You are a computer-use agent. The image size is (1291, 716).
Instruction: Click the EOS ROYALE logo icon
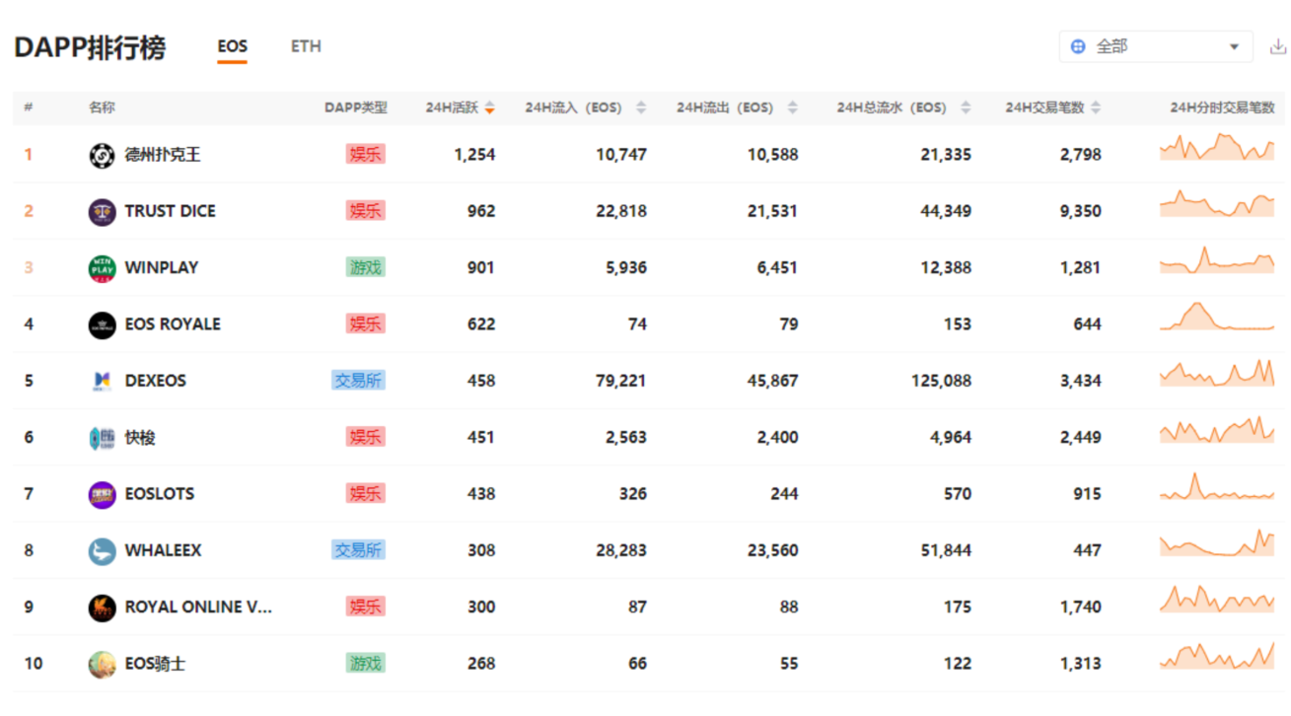click(102, 324)
